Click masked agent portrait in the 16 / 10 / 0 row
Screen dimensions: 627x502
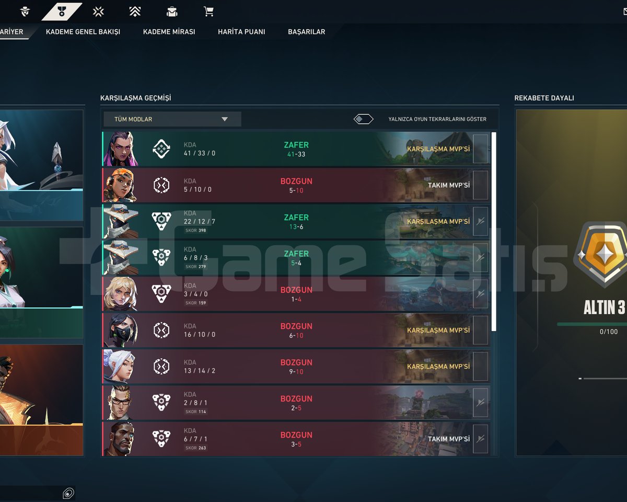click(121, 330)
